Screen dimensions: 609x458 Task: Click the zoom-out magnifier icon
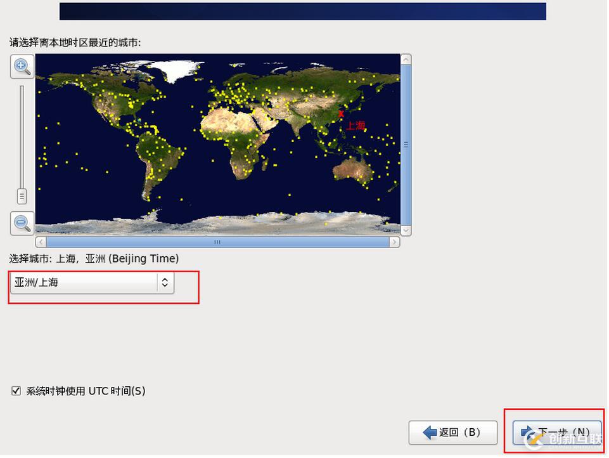pyautogui.click(x=22, y=223)
